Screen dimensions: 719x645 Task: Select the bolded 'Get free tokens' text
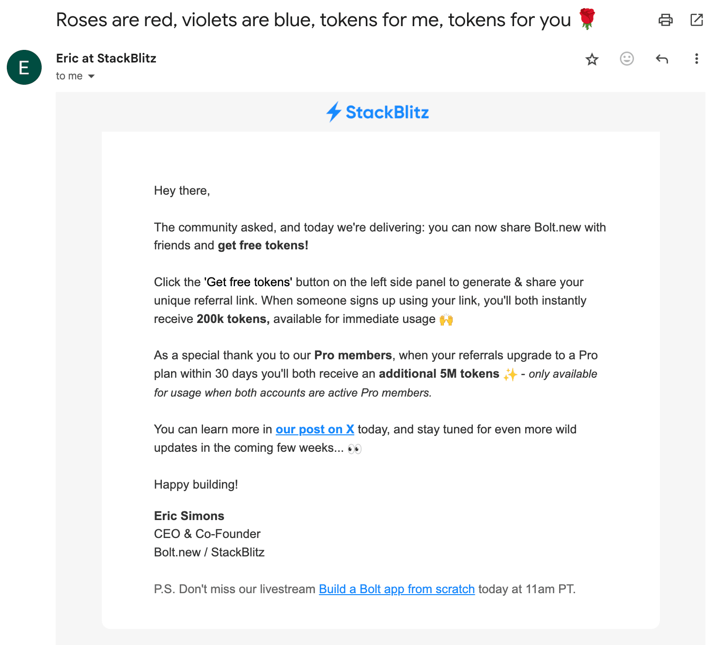click(248, 282)
